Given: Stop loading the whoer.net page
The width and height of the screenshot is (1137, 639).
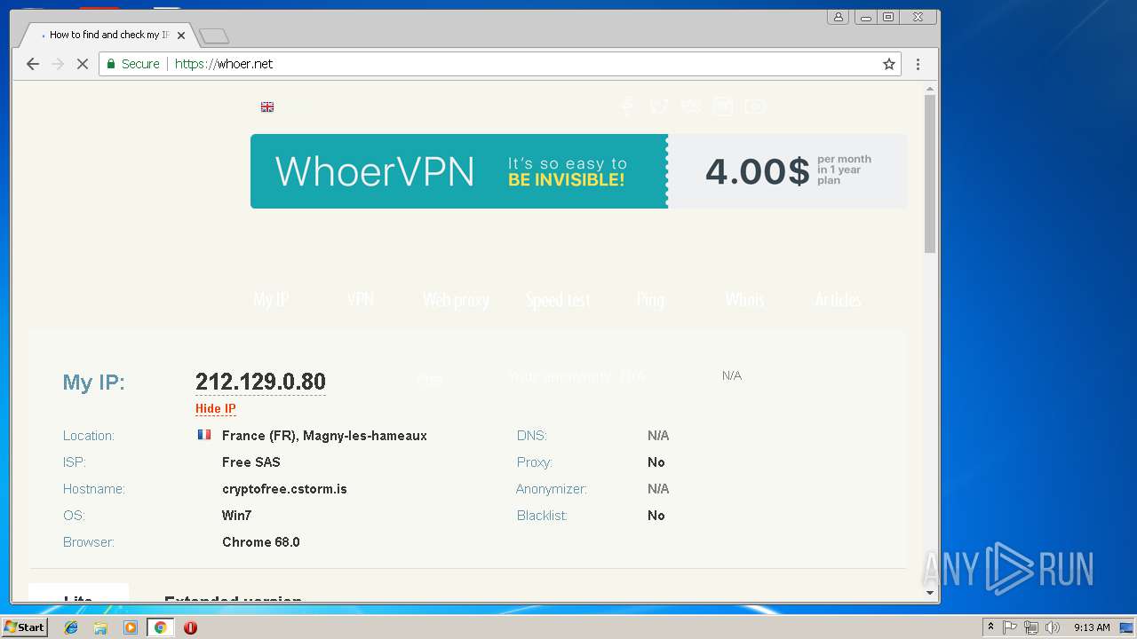Looking at the screenshot, I should pos(83,64).
